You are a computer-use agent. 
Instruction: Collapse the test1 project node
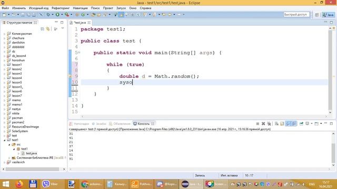click(x=5, y=140)
